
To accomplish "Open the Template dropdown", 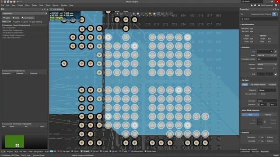I will pos(267,65).
